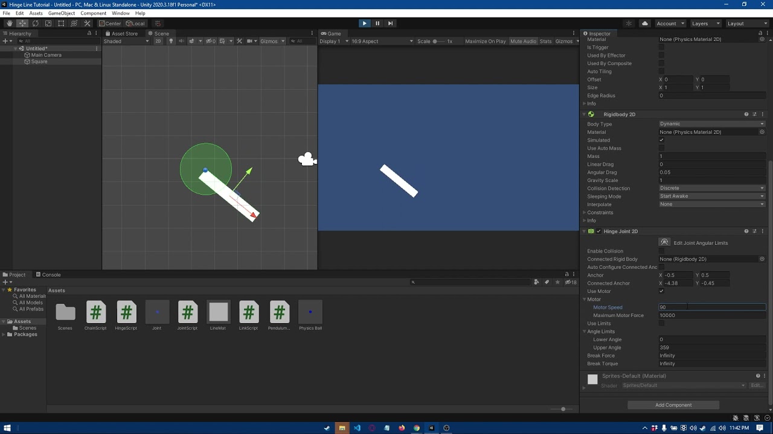Viewport: 773px width, 434px height.
Task: Open collab sun-shaped icon in toolbar
Action: point(629,24)
